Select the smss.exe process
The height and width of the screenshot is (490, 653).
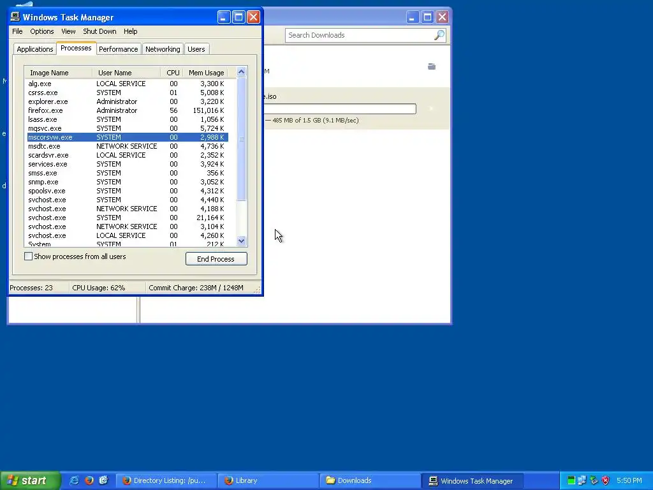pyautogui.click(x=127, y=173)
